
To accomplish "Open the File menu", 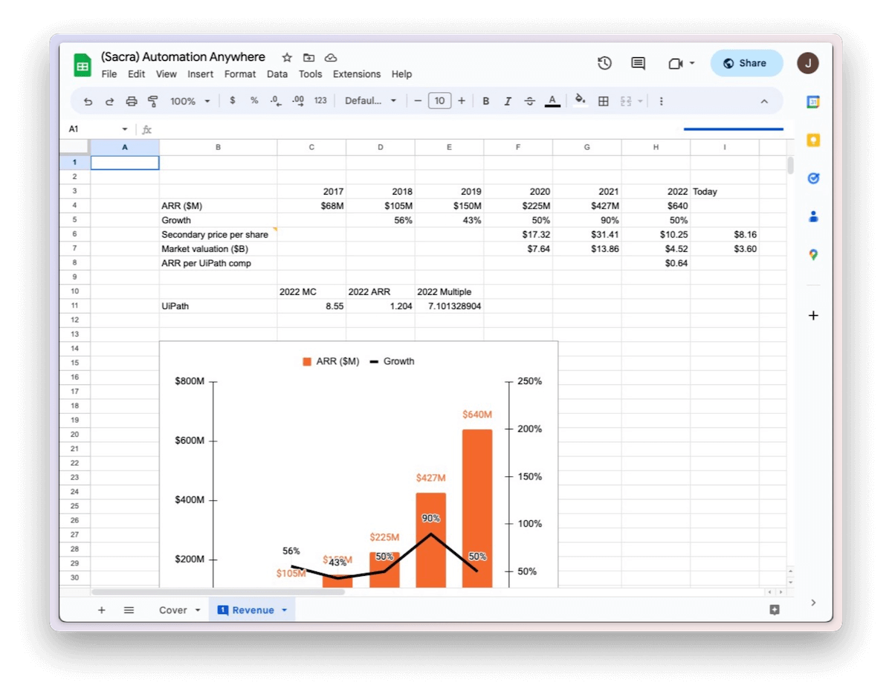I will pyautogui.click(x=109, y=74).
